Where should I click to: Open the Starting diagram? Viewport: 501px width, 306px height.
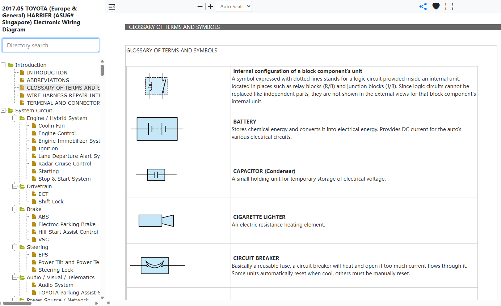[49, 171]
